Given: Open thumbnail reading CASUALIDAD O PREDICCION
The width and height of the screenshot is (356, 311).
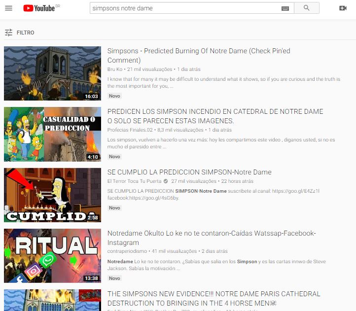Looking at the screenshot, I should tap(52, 134).
